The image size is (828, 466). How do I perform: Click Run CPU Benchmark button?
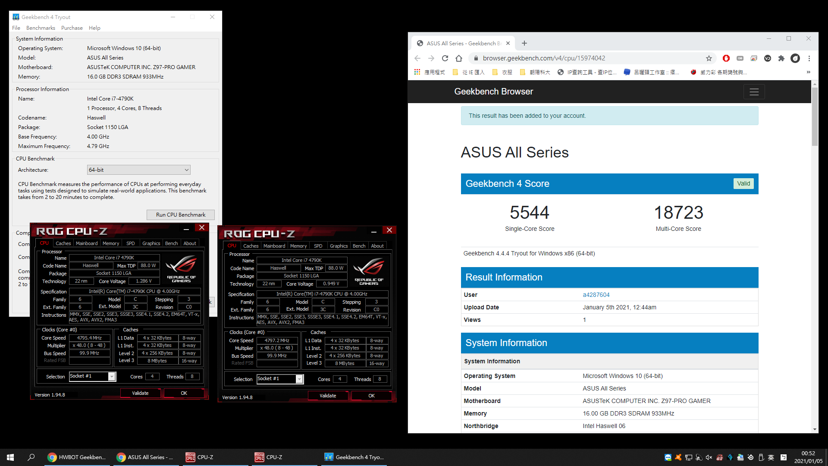[x=181, y=215]
